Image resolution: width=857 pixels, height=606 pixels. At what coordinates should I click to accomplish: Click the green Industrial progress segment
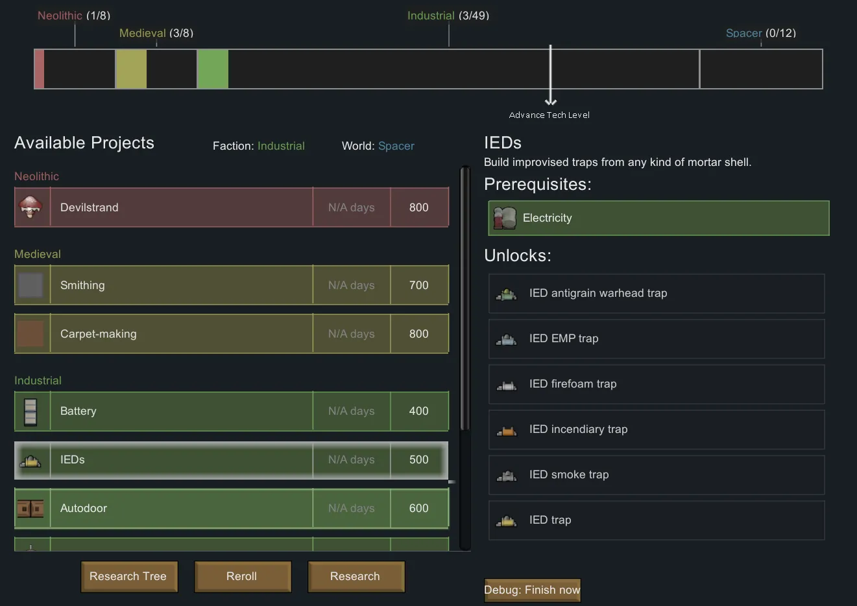point(213,69)
